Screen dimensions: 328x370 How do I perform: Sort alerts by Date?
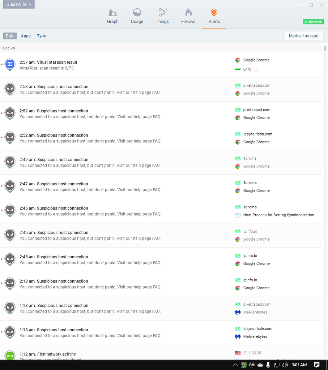(10, 36)
